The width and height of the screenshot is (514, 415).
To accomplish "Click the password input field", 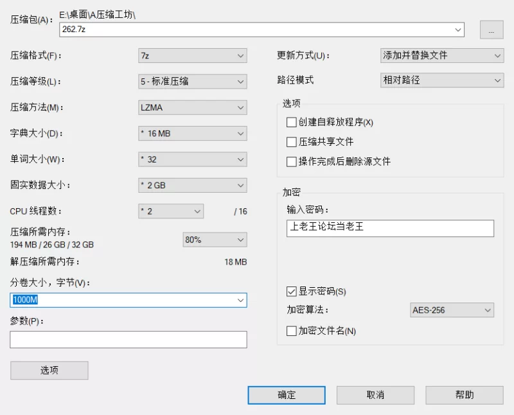I will click(x=390, y=228).
